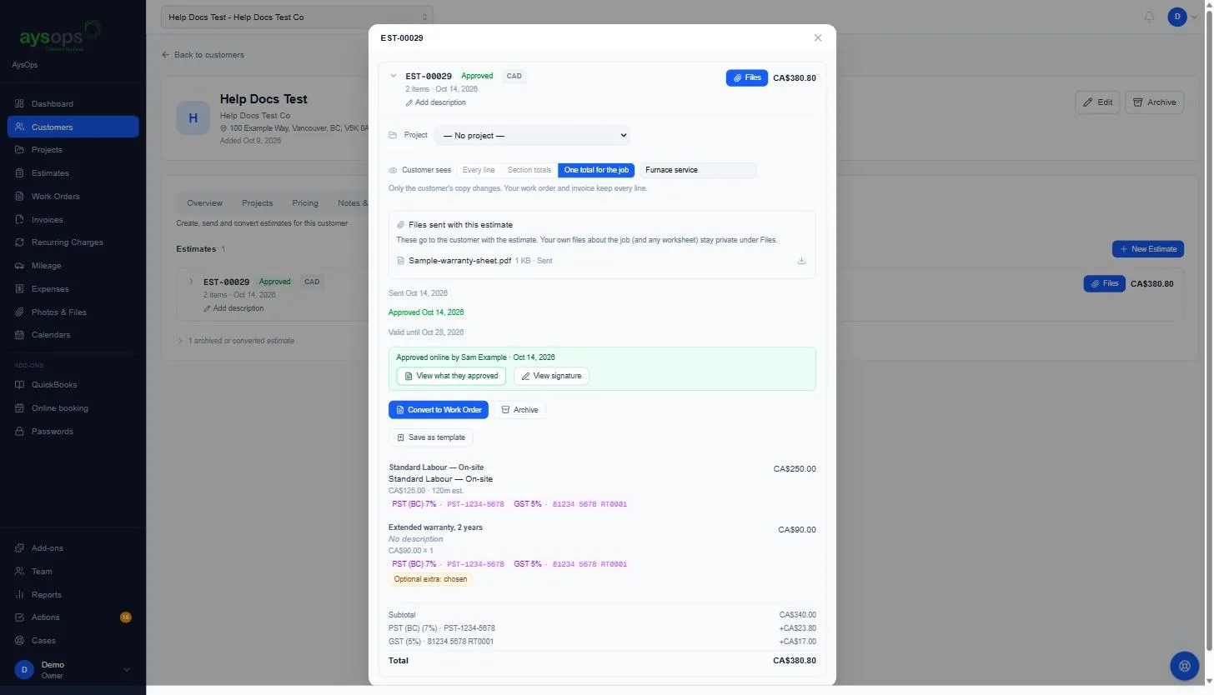Click the Projects folder icon in the sidebar

pyautogui.click(x=20, y=150)
